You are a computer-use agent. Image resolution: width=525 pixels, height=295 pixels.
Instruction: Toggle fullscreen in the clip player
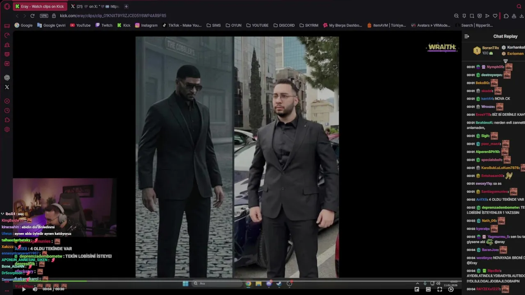pos(440,289)
